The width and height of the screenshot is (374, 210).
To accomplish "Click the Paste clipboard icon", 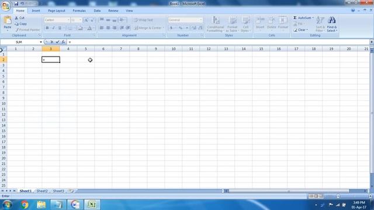I will click(8, 20).
